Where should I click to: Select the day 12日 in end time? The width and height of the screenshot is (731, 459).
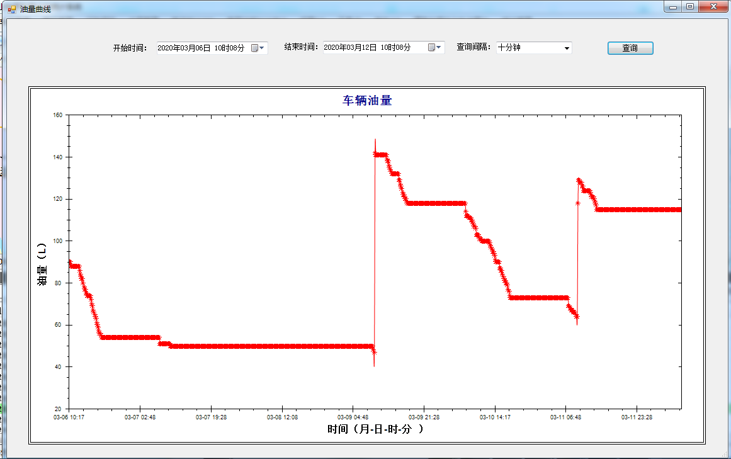coord(369,48)
